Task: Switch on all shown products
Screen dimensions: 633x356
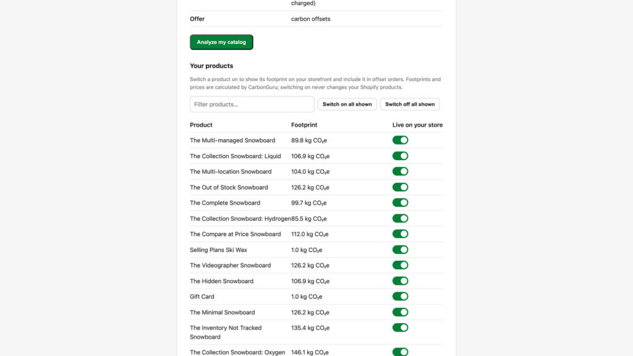Action: (347, 104)
